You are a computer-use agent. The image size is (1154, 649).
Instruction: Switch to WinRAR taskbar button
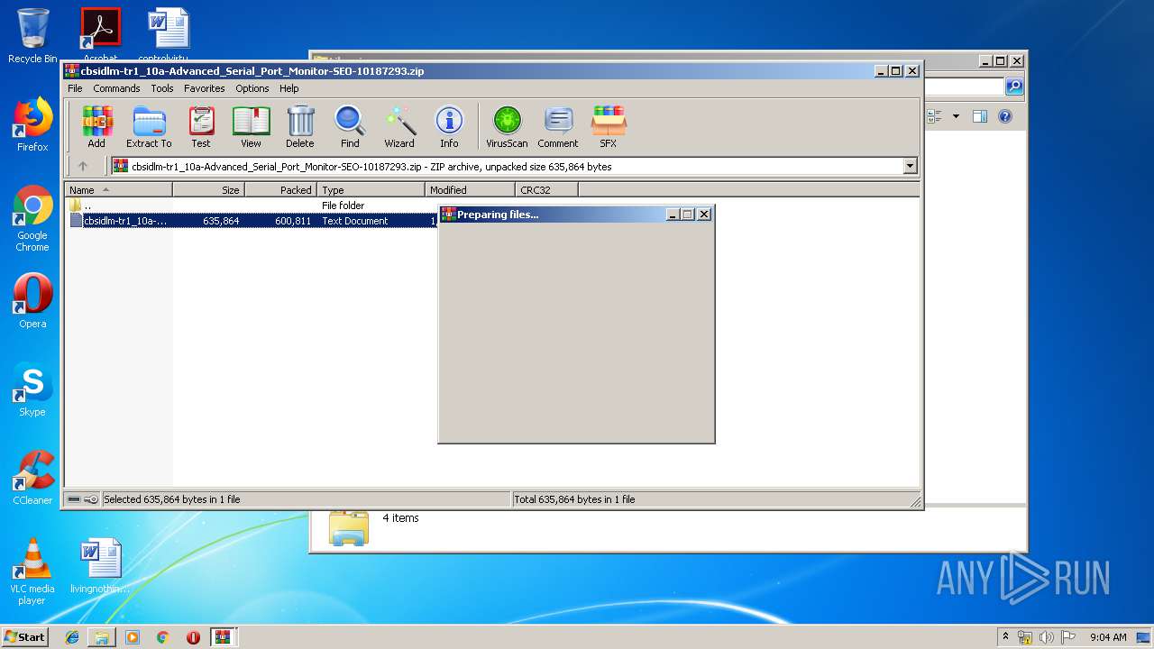click(223, 637)
